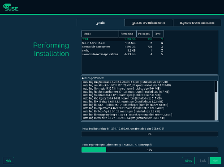The height and width of the screenshot is (167, 224).
Task: Click the Actions performed label
Action: 93,78
